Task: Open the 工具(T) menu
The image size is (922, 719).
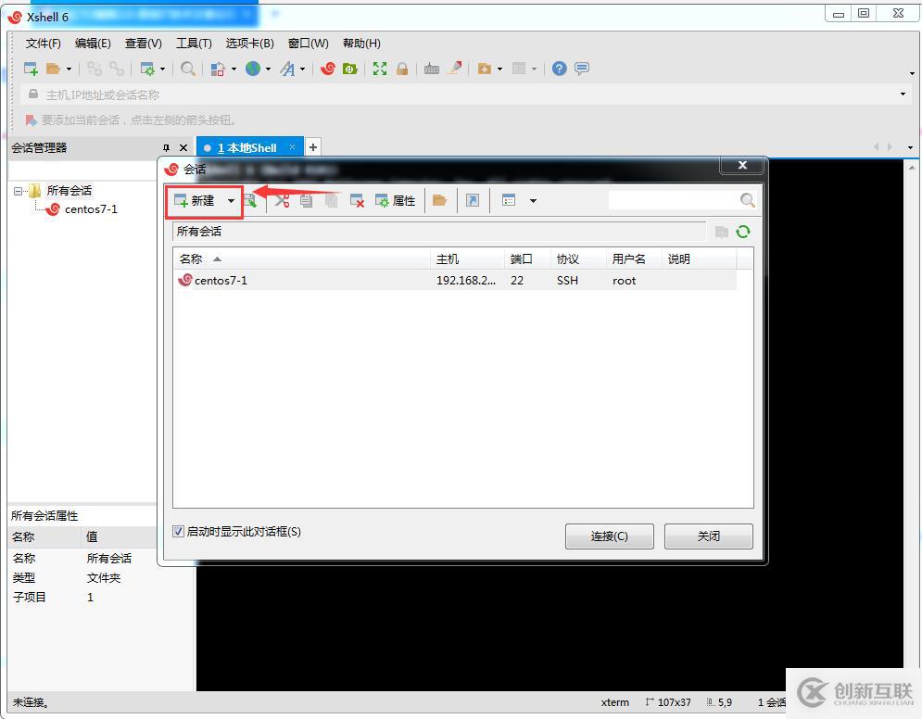Action: click(x=194, y=44)
